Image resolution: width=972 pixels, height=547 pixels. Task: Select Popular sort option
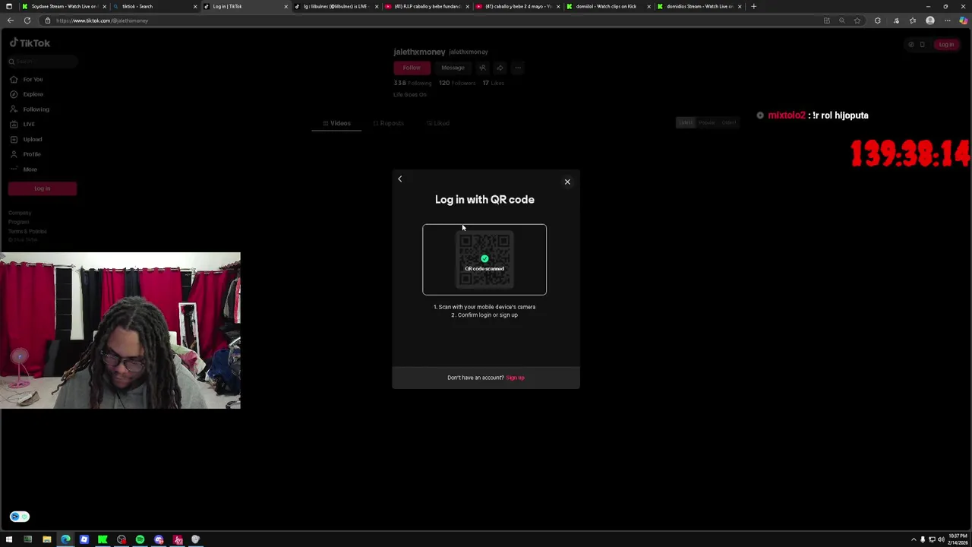pos(707,122)
